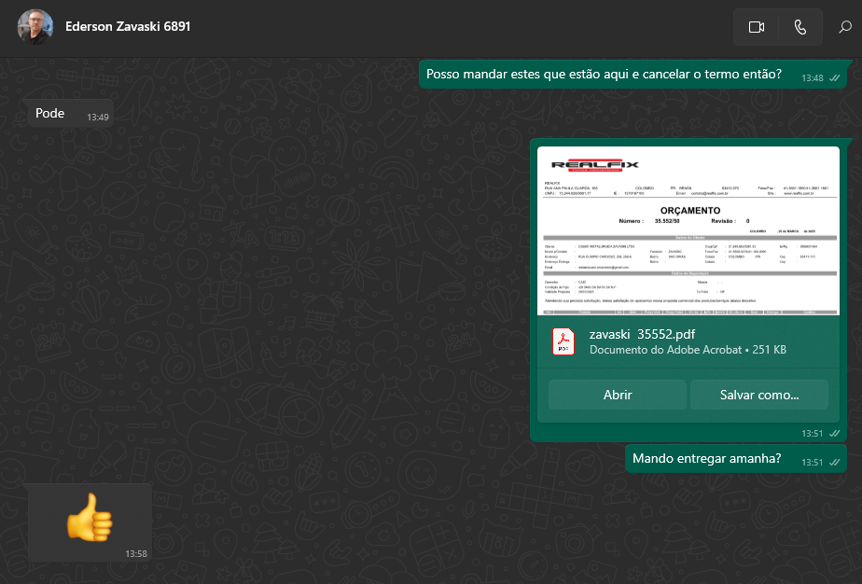Click the 13:58 timestamp on thumbs up

136,554
